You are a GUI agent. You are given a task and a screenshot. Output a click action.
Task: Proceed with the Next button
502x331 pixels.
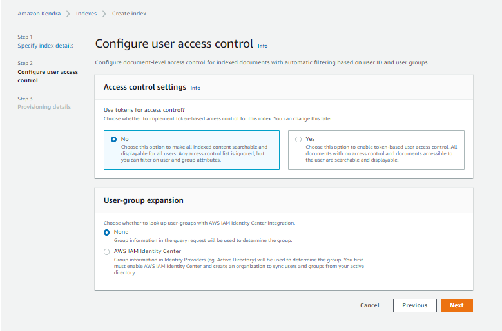[x=456, y=305]
